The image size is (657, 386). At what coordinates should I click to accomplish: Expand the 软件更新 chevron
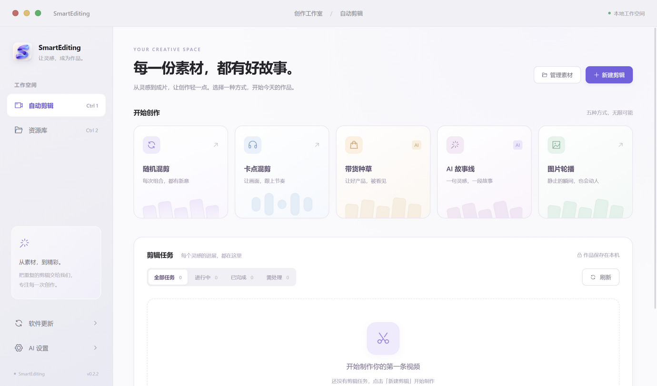pos(95,323)
